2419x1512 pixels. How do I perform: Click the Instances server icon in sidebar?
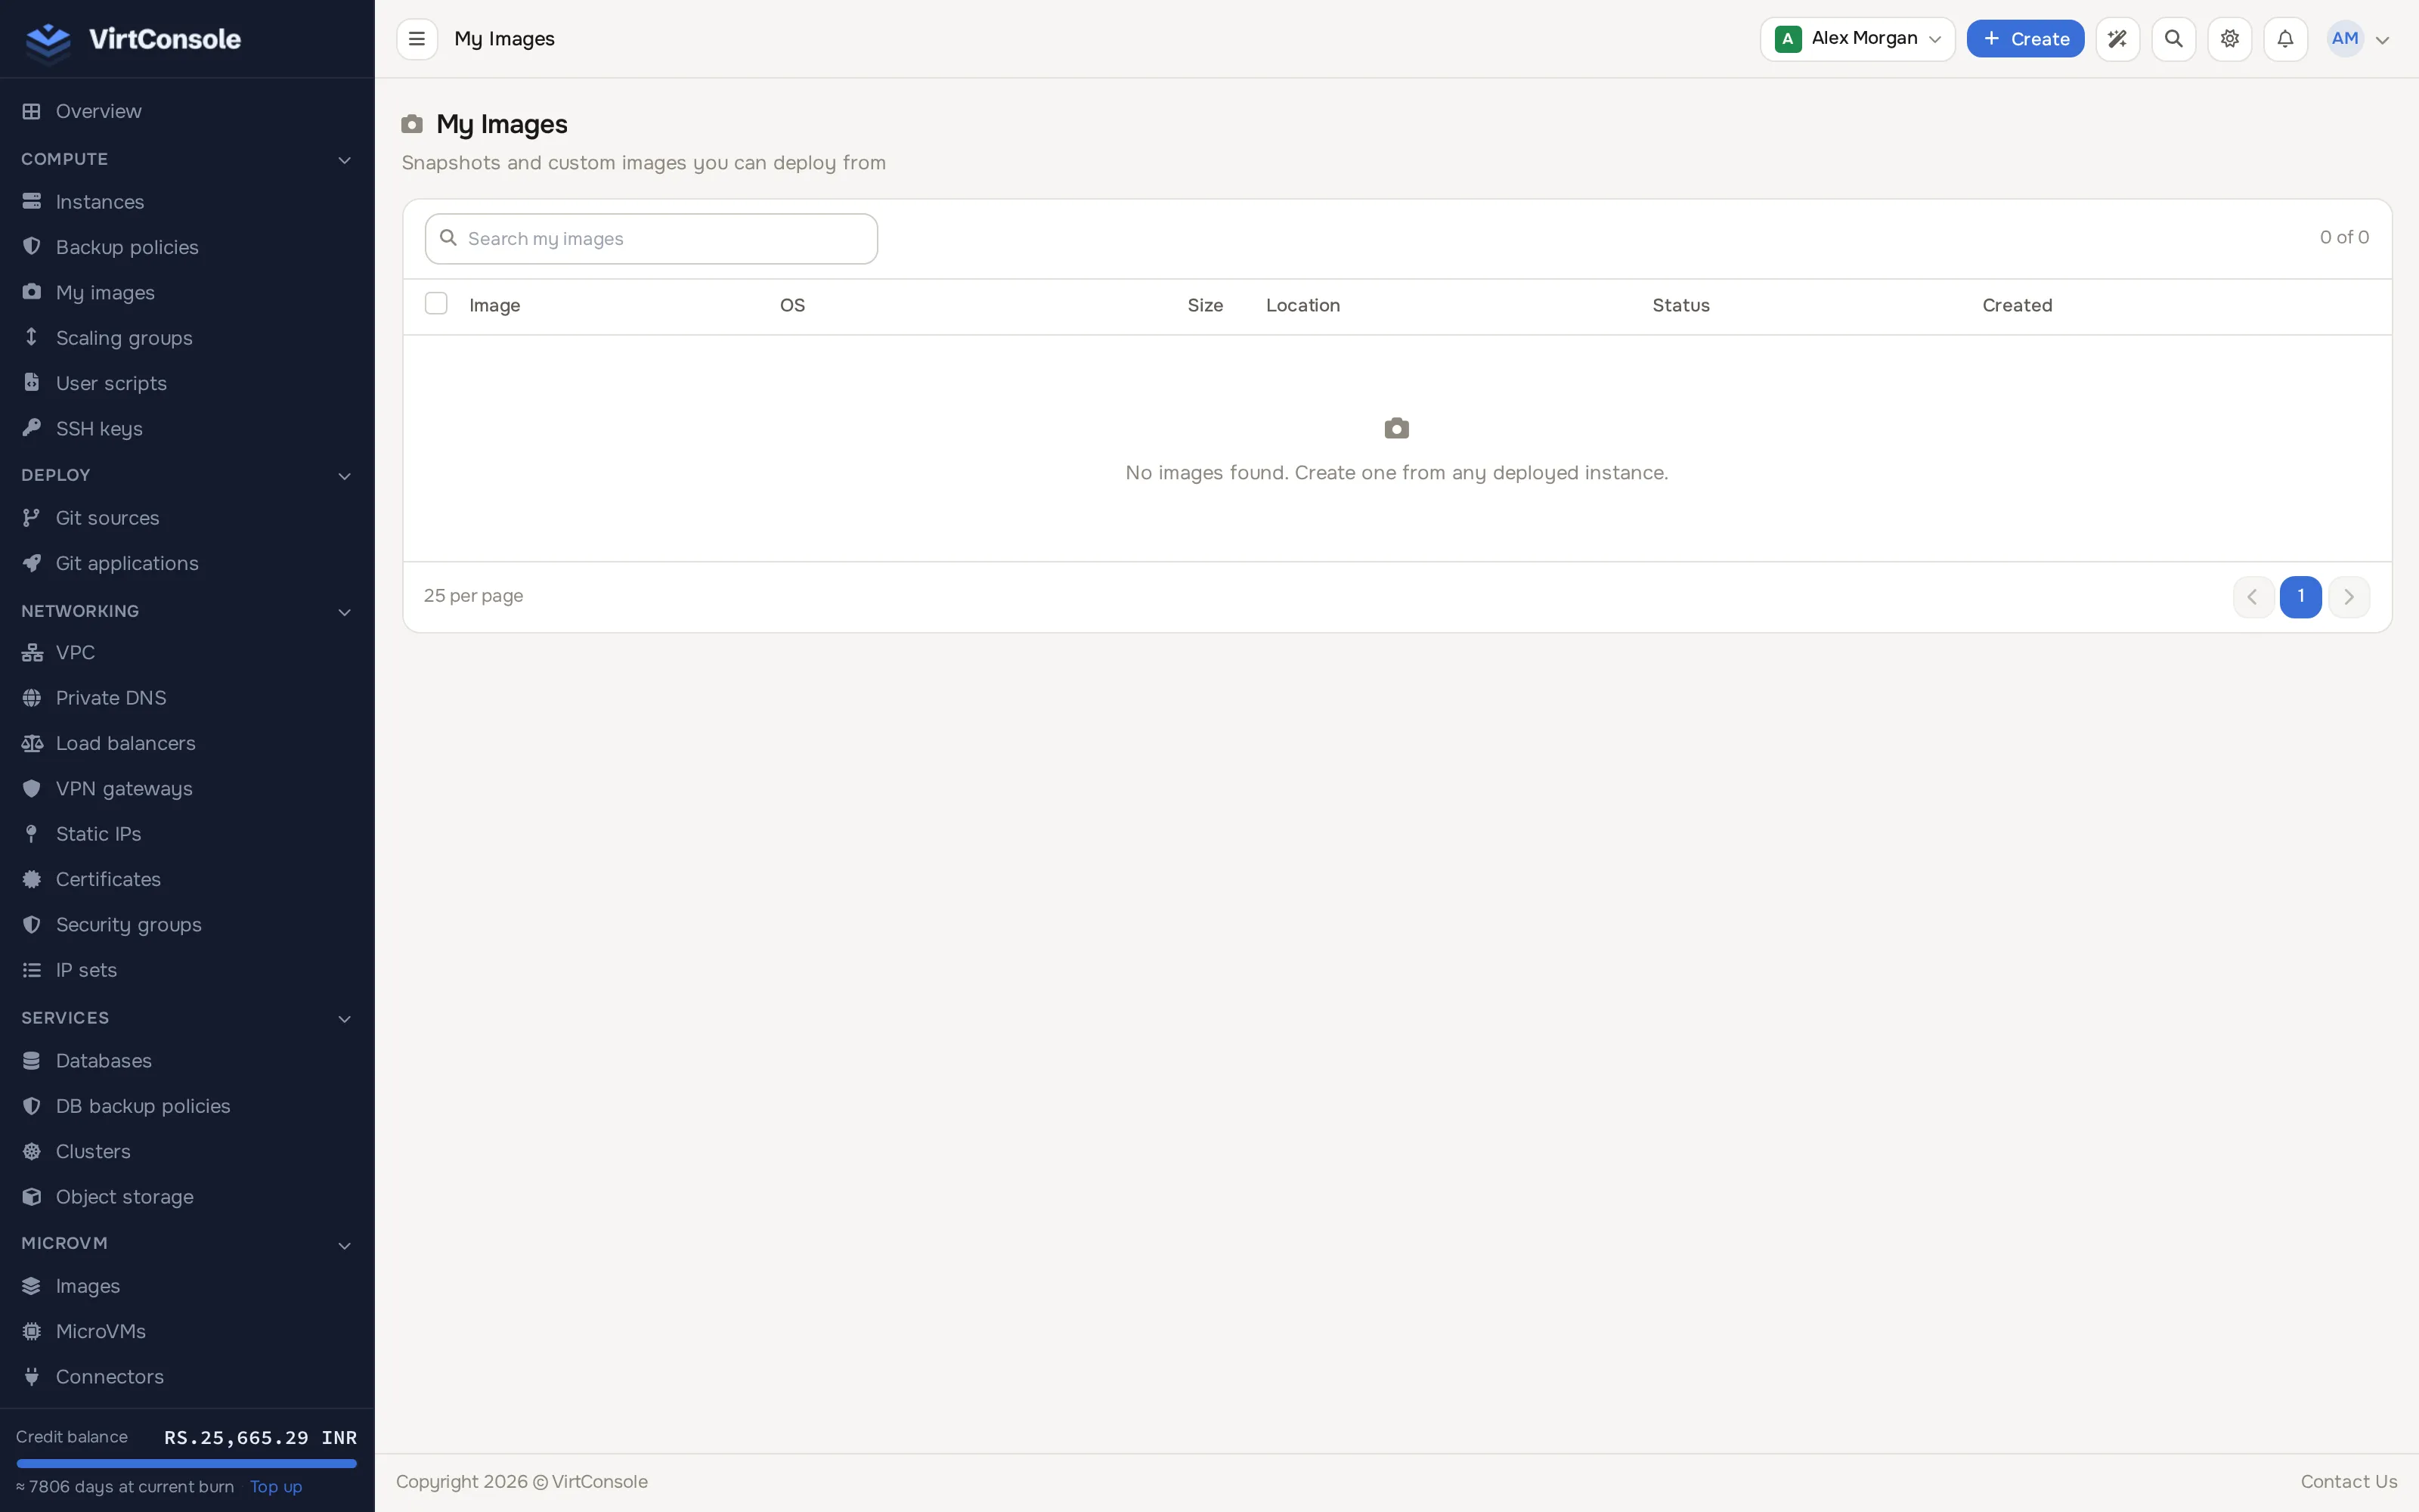(32, 202)
